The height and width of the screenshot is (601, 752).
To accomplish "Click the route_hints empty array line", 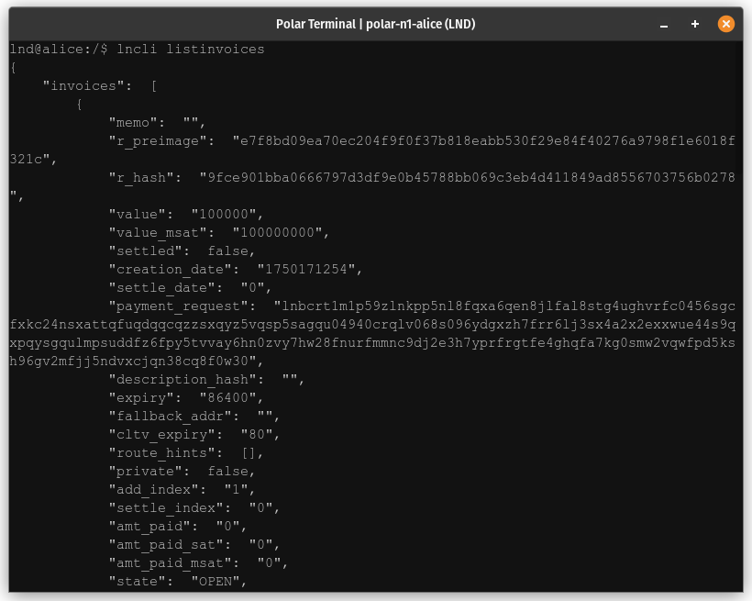I will pyautogui.click(x=186, y=452).
